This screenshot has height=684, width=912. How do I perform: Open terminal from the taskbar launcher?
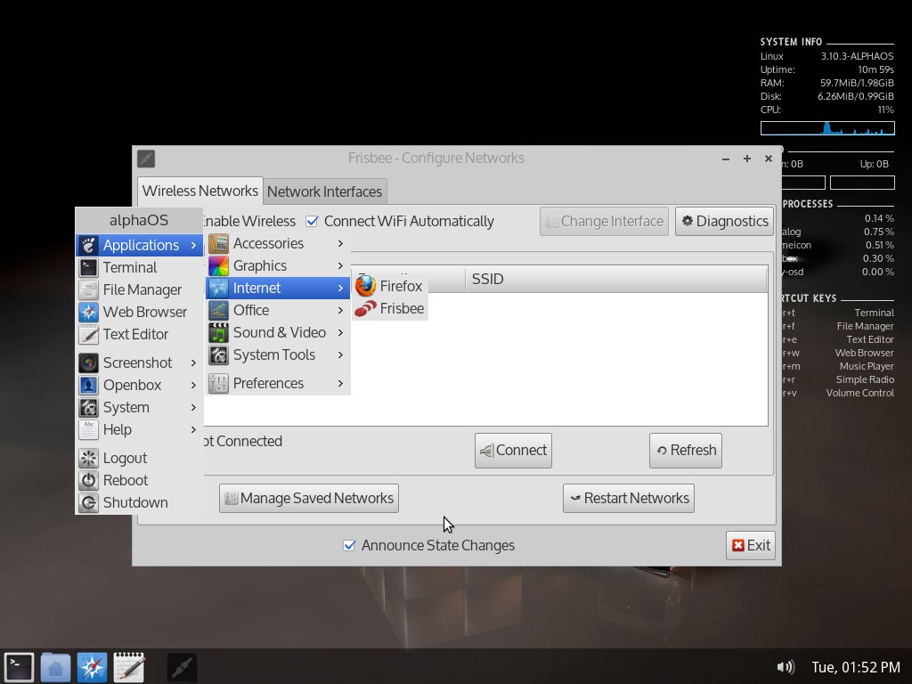click(x=20, y=667)
